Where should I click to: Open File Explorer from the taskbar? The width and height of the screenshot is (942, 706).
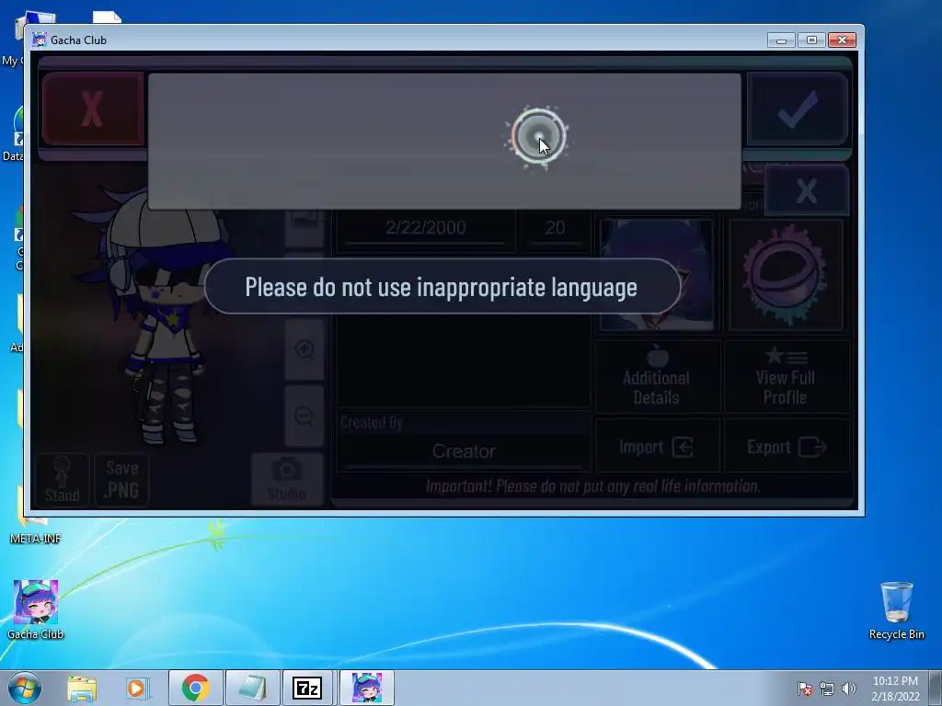(x=82, y=688)
